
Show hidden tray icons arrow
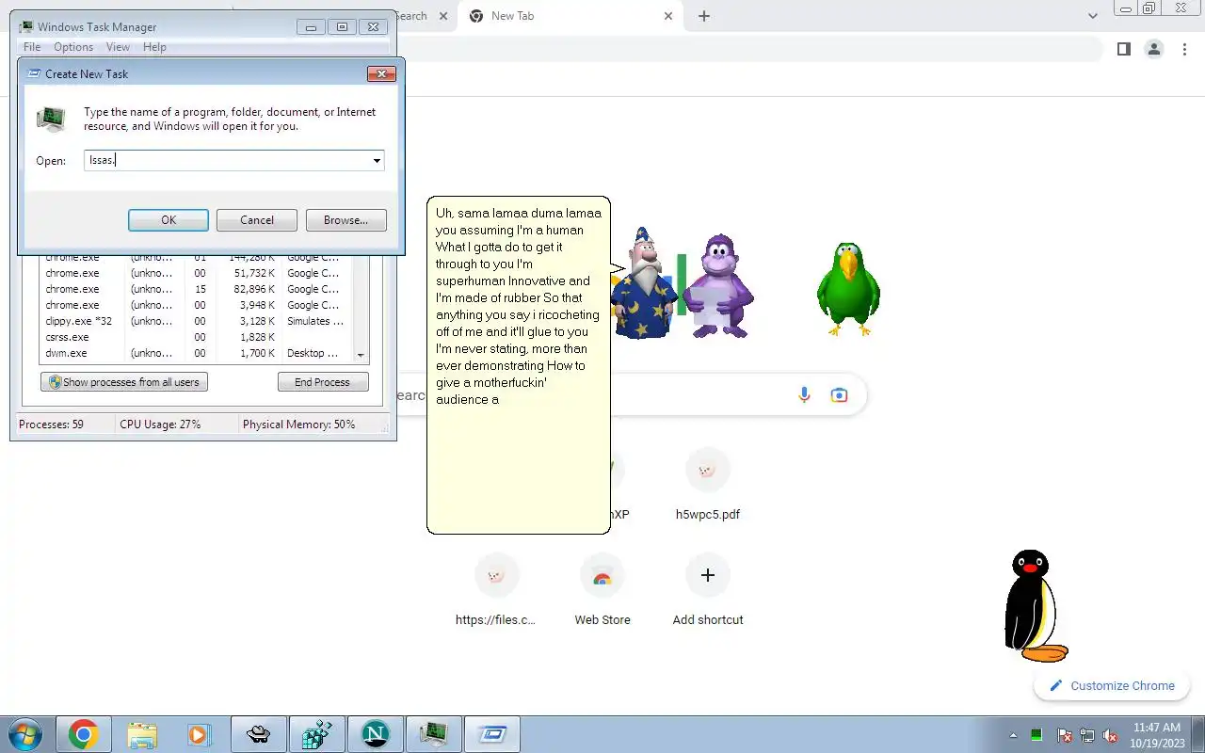coord(1014,735)
